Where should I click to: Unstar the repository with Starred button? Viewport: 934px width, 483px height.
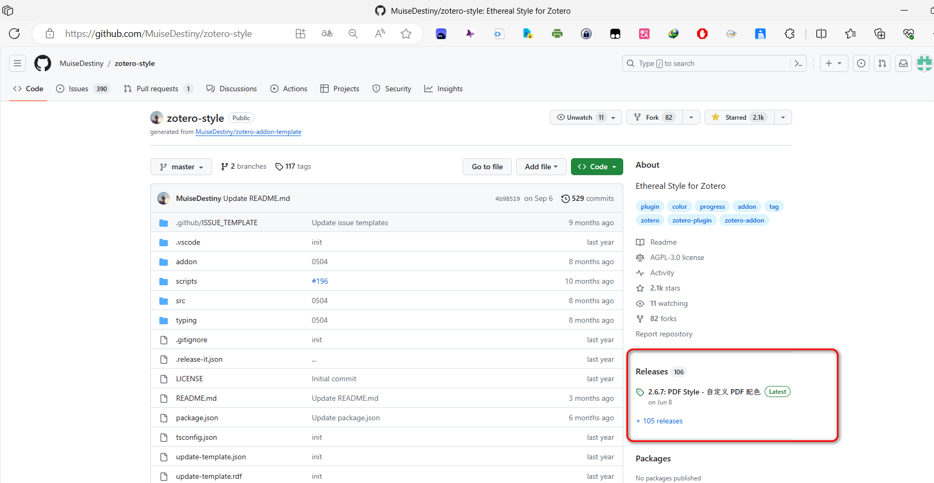(739, 117)
